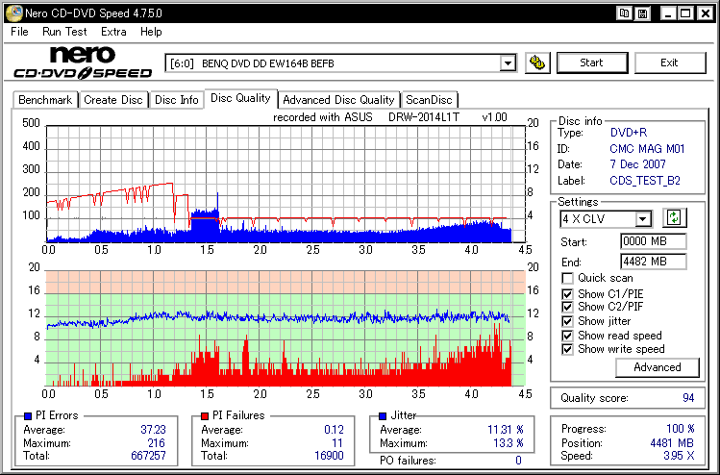This screenshot has width=720, height=475.
Task: Click the blue Jitter legend square
Action: [383, 415]
